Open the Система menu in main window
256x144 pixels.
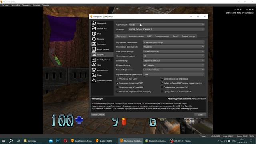(5, 5)
